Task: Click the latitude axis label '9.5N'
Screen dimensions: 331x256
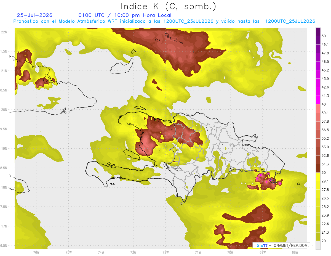Action: [x=4, y=129]
